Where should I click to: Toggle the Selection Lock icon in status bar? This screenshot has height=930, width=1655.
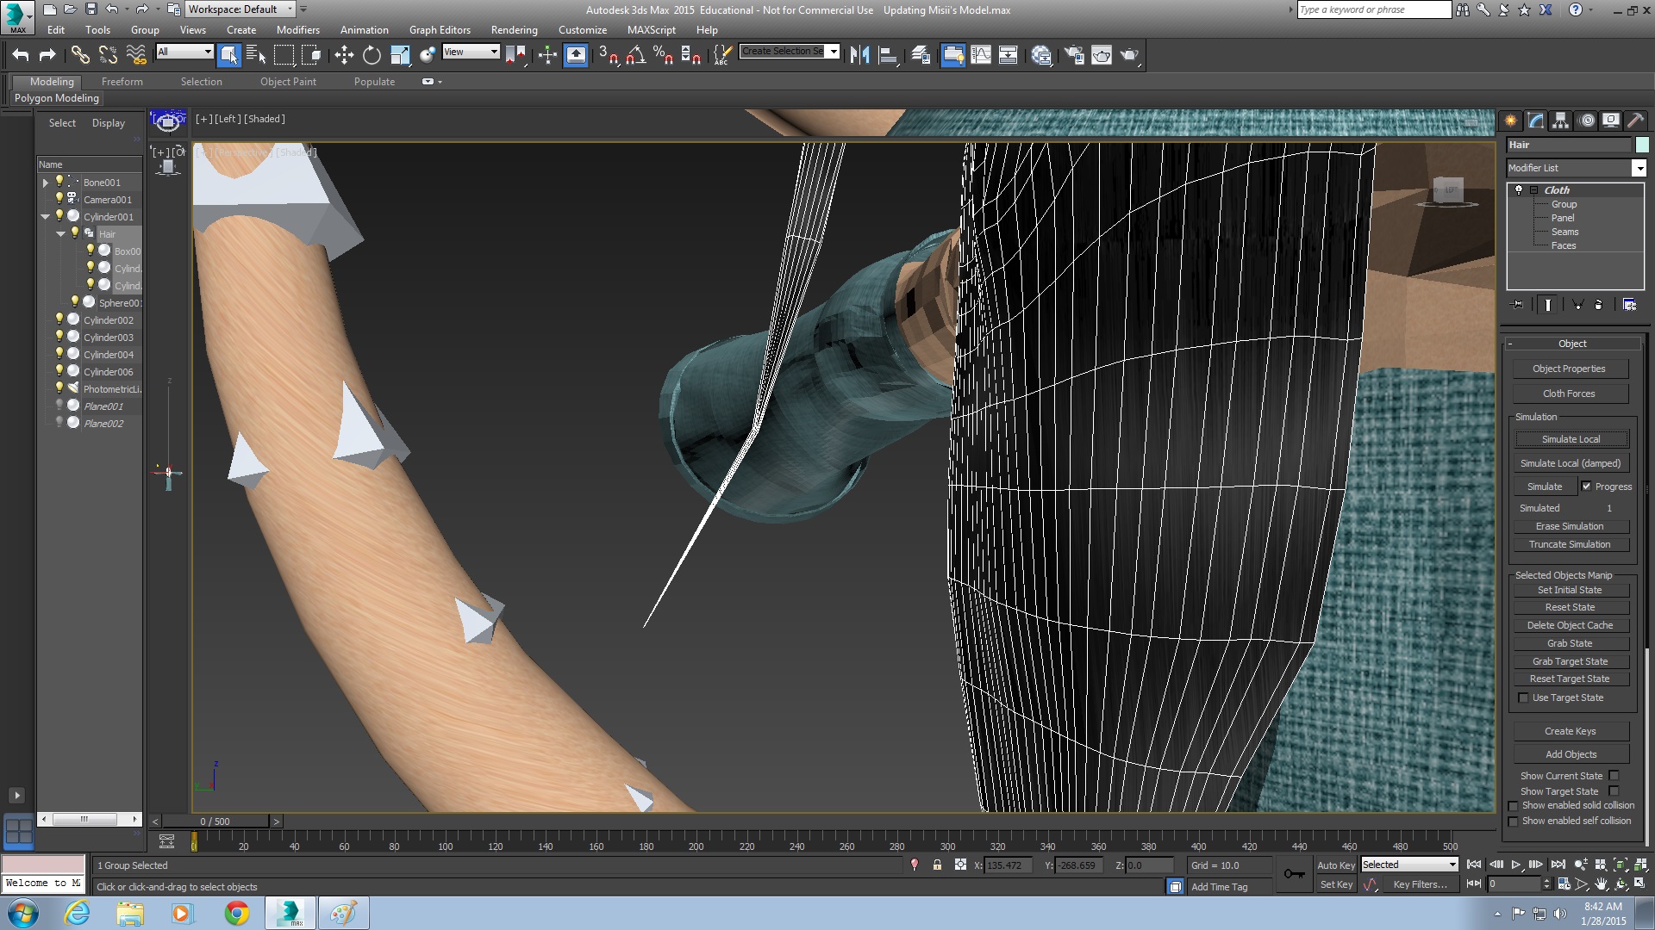pyautogui.click(x=937, y=865)
